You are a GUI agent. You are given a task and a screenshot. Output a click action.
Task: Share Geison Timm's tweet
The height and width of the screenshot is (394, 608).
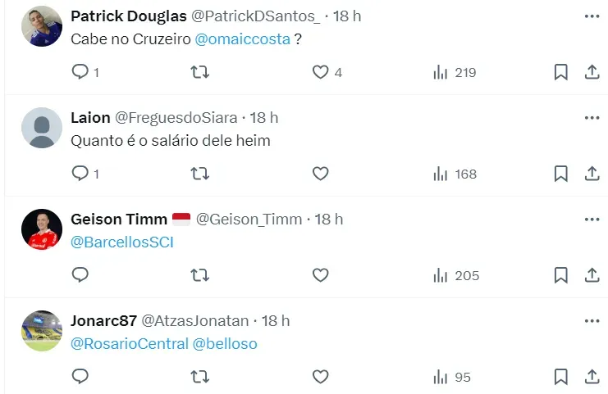pyautogui.click(x=592, y=275)
